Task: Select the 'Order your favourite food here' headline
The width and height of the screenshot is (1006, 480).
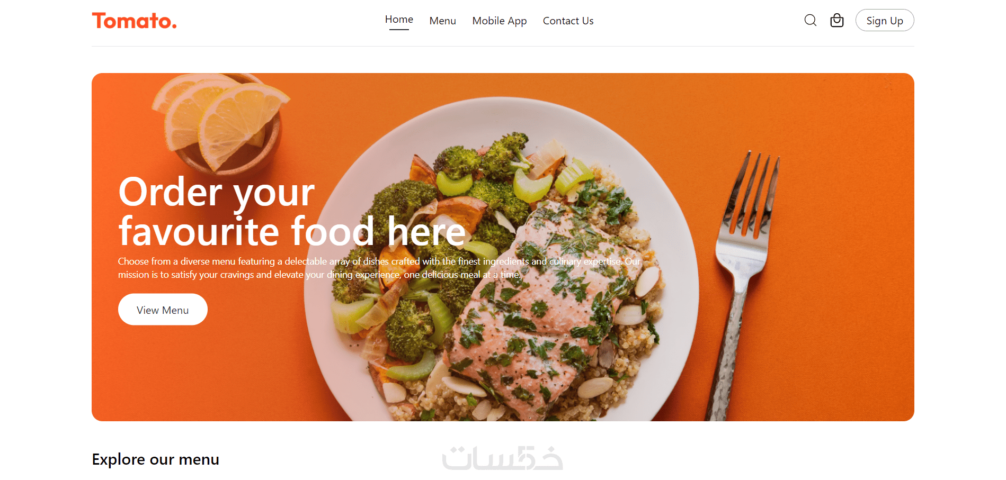Action: (292, 212)
